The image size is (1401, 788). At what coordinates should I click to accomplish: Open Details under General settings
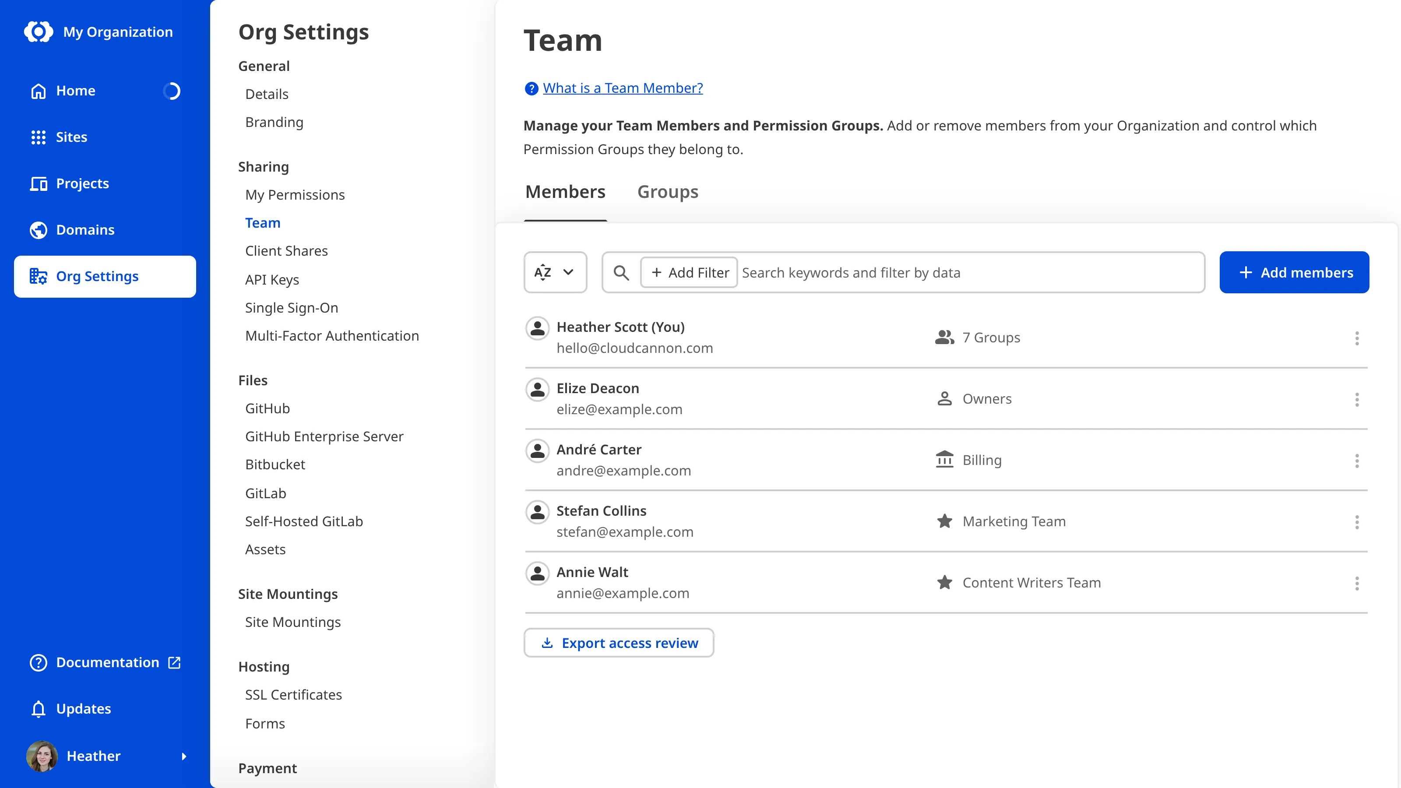[x=267, y=94]
